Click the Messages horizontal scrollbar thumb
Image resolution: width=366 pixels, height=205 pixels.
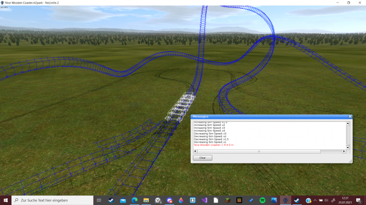click(259, 151)
